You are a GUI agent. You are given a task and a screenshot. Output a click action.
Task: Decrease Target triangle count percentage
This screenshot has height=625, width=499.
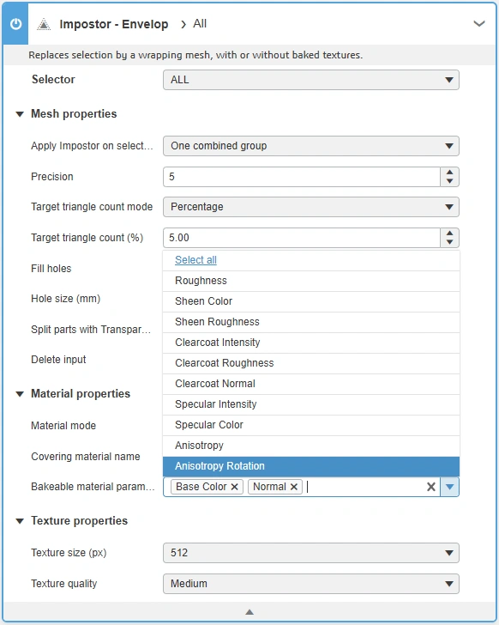tap(449, 242)
